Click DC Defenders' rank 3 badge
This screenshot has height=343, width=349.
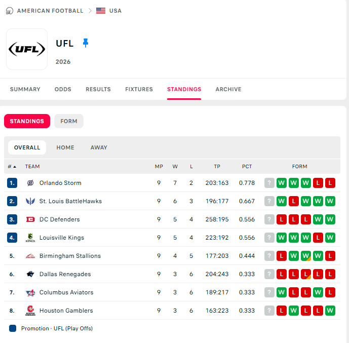[12, 219]
